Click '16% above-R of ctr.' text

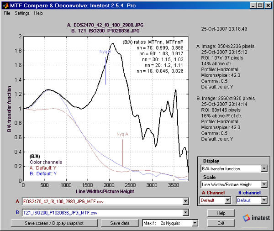[x=221, y=116]
